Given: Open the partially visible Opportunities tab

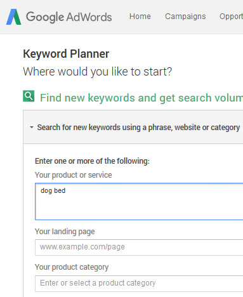Looking at the screenshot, I should point(231,16).
